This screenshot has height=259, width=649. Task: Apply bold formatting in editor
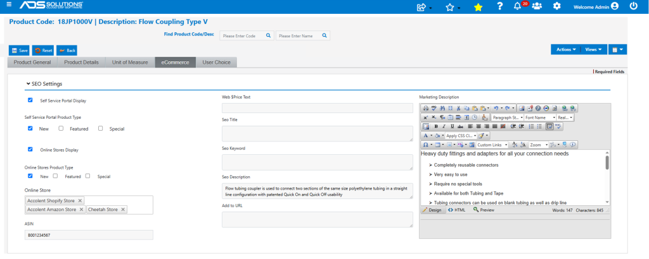pos(436,126)
